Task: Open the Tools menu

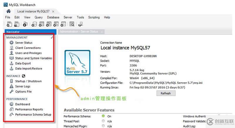Action: [x=80, y=17]
